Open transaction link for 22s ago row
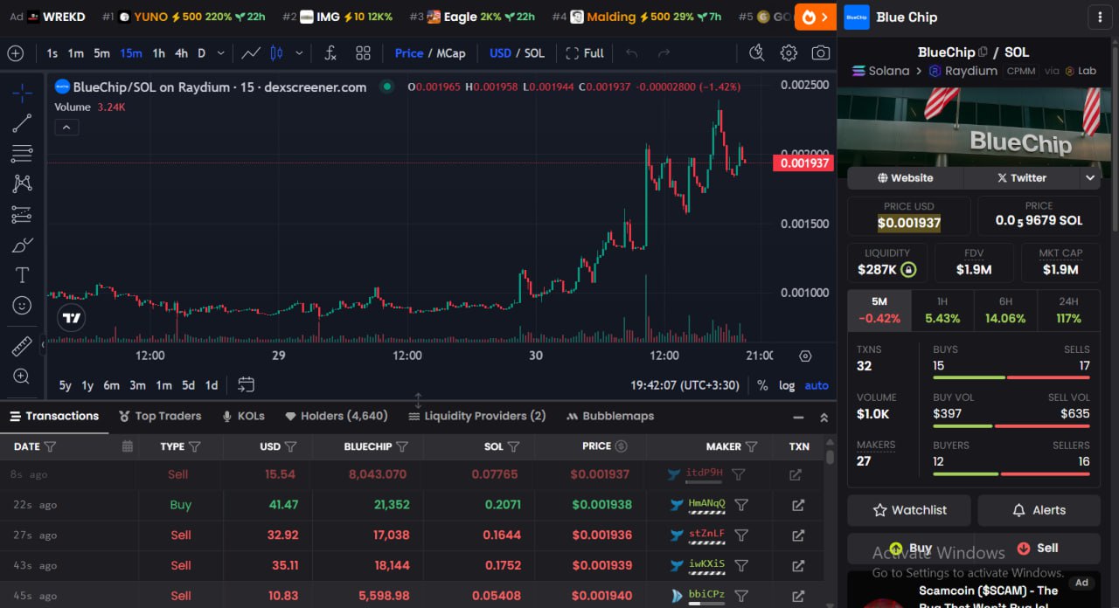Image resolution: width=1119 pixels, height=608 pixels. pos(797,505)
